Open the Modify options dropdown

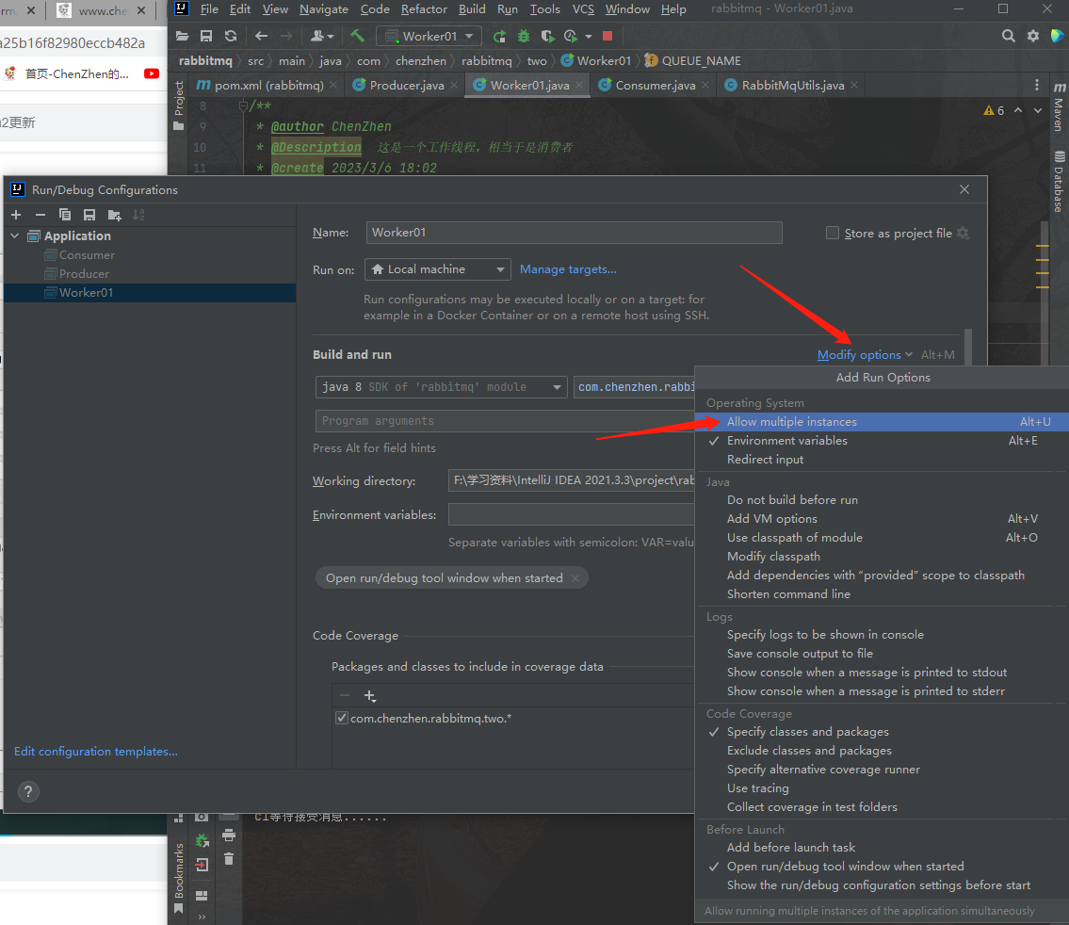tap(865, 354)
